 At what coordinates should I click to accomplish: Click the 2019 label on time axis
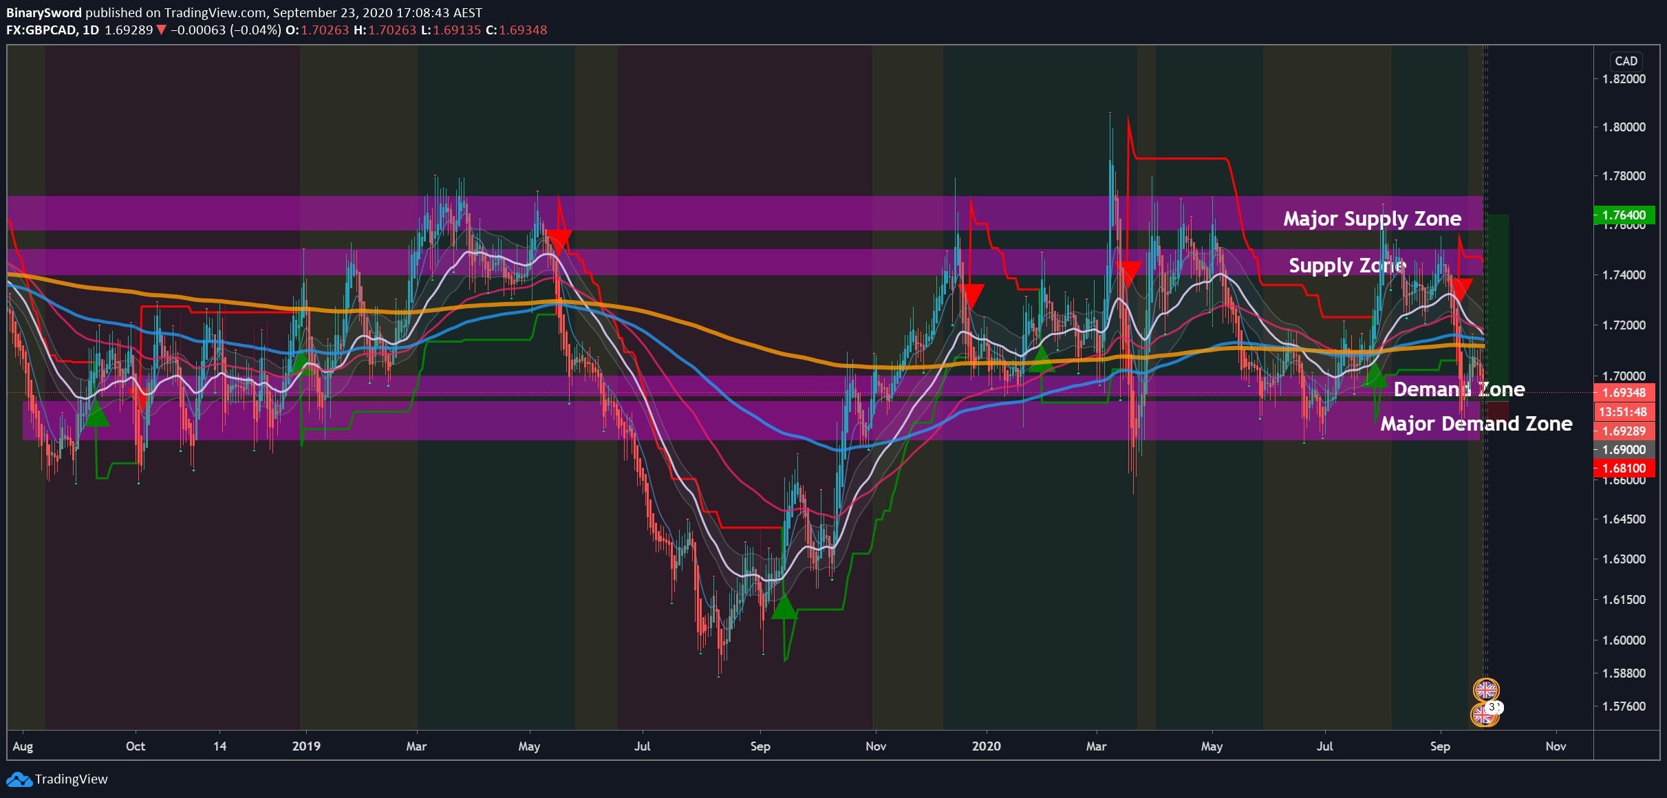[306, 746]
